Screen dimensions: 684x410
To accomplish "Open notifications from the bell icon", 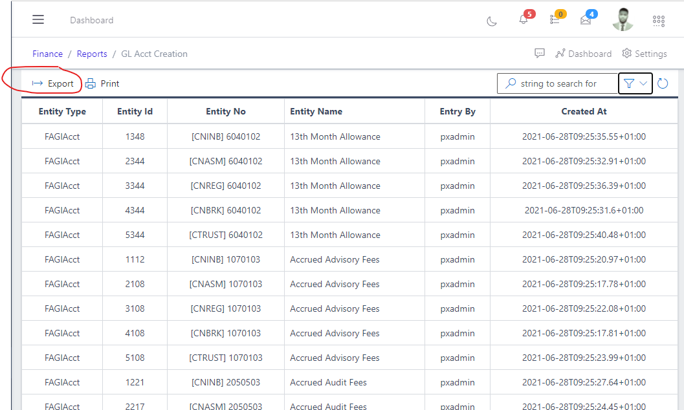I will point(523,20).
